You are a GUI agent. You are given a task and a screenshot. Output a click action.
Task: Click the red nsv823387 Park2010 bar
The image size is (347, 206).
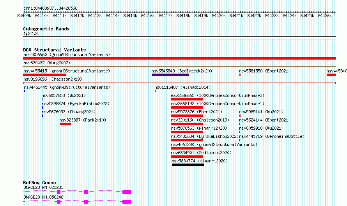point(65,124)
